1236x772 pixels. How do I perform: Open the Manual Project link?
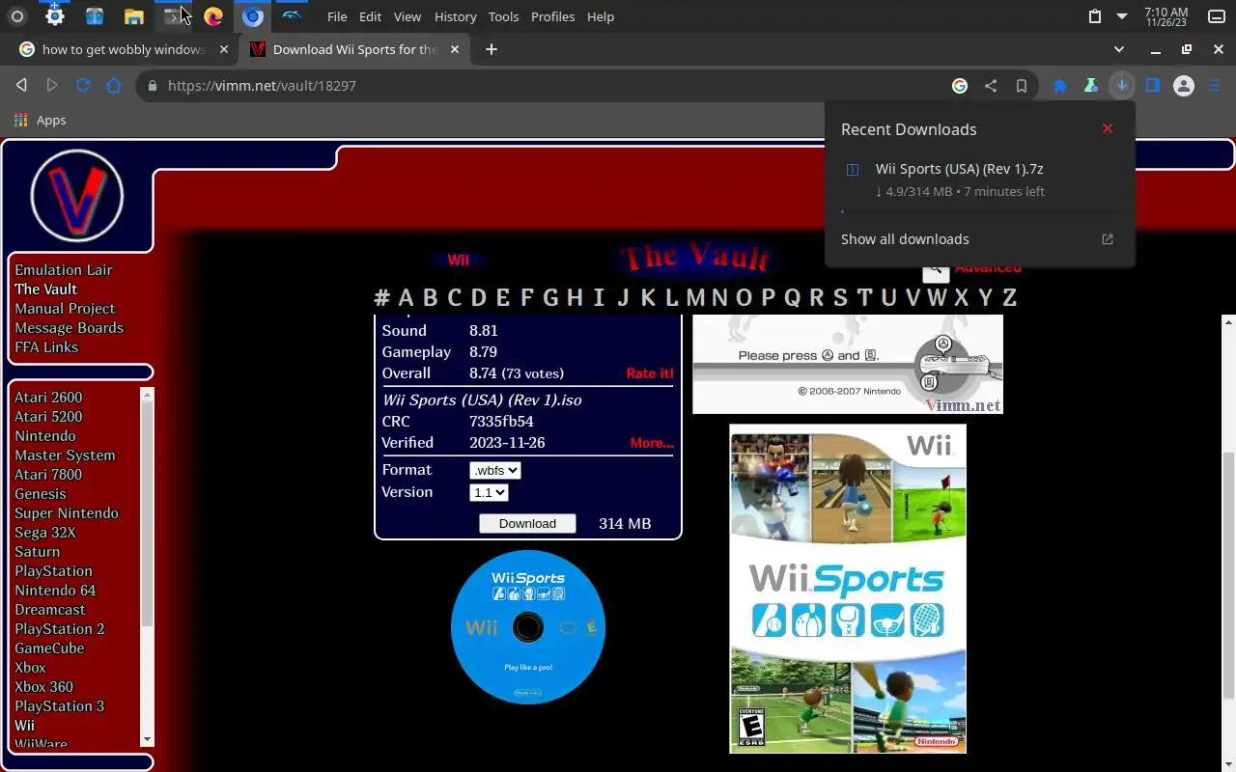[65, 309]
